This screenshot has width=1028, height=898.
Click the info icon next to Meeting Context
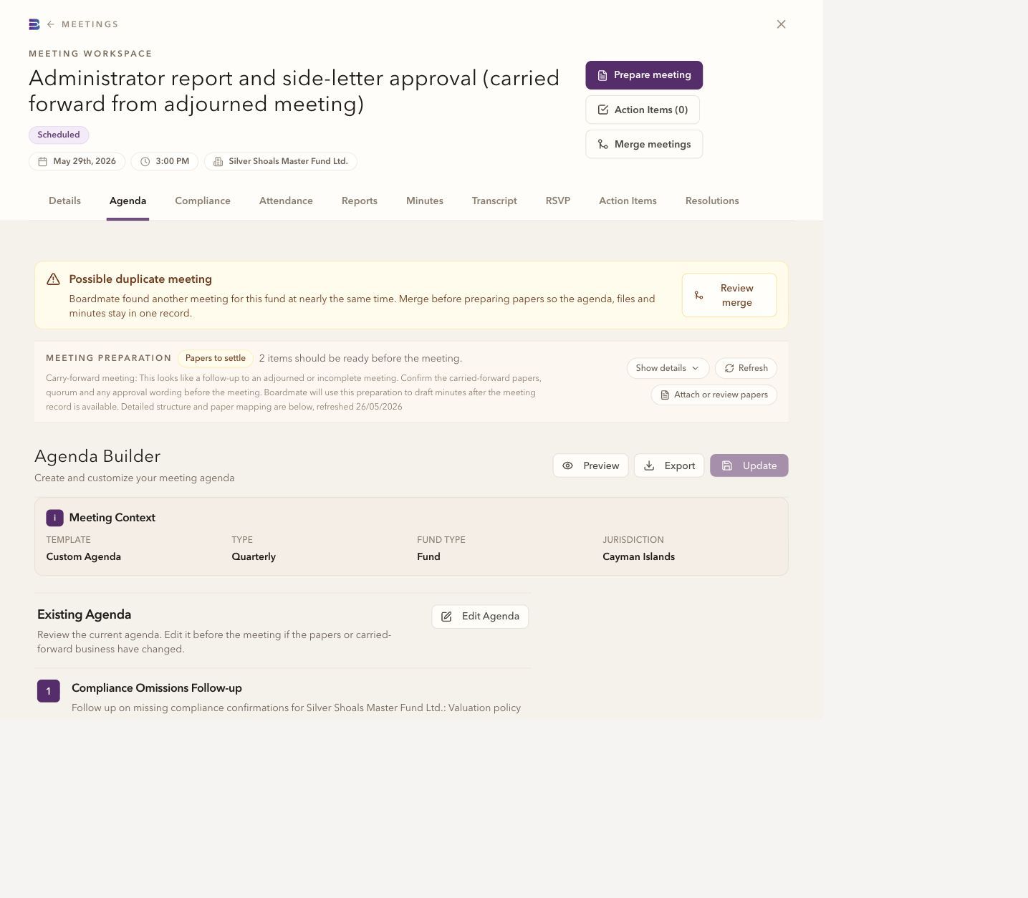pos(54,518)
